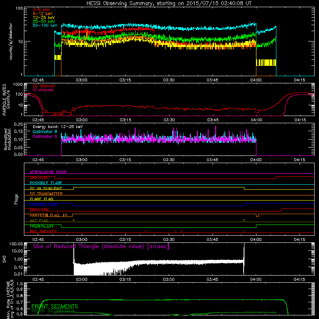Click the ATTENUATOR_STATE flag label
319x319 pixels.
48,172
